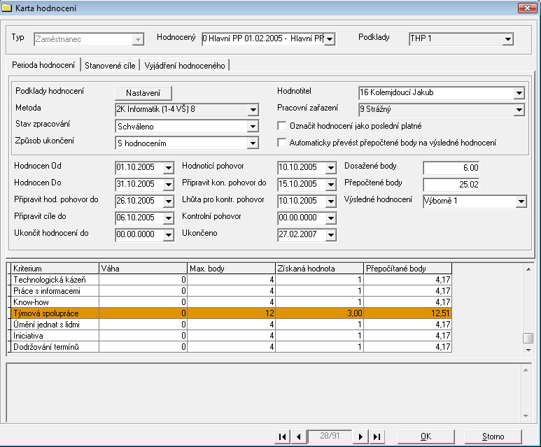
Task: Click the Získaná hodnota column header
Action: [320, 269]
